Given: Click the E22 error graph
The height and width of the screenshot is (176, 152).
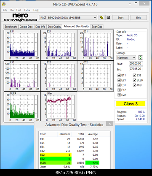Looking at the screenshot, I should [x=59, y=76].
